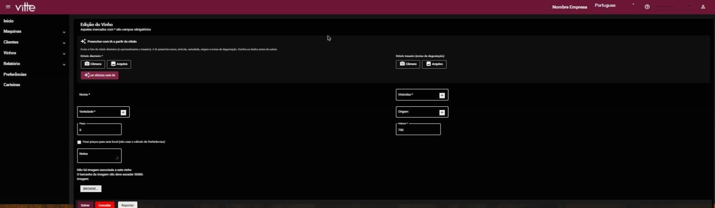Viewport: 715px width, 208px height.
Task: Open the user account icon
Action: point(703,7)
